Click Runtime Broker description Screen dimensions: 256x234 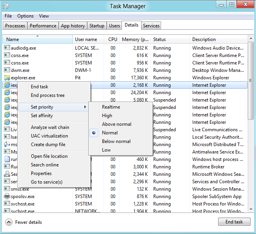pos(208,167)
